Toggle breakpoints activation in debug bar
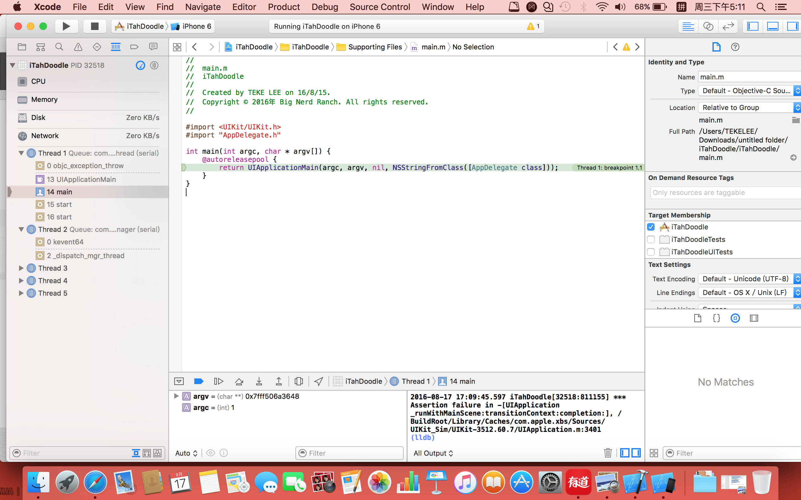Image resolution: width=801 pixels, height=500 pixels. coord(199,381)
